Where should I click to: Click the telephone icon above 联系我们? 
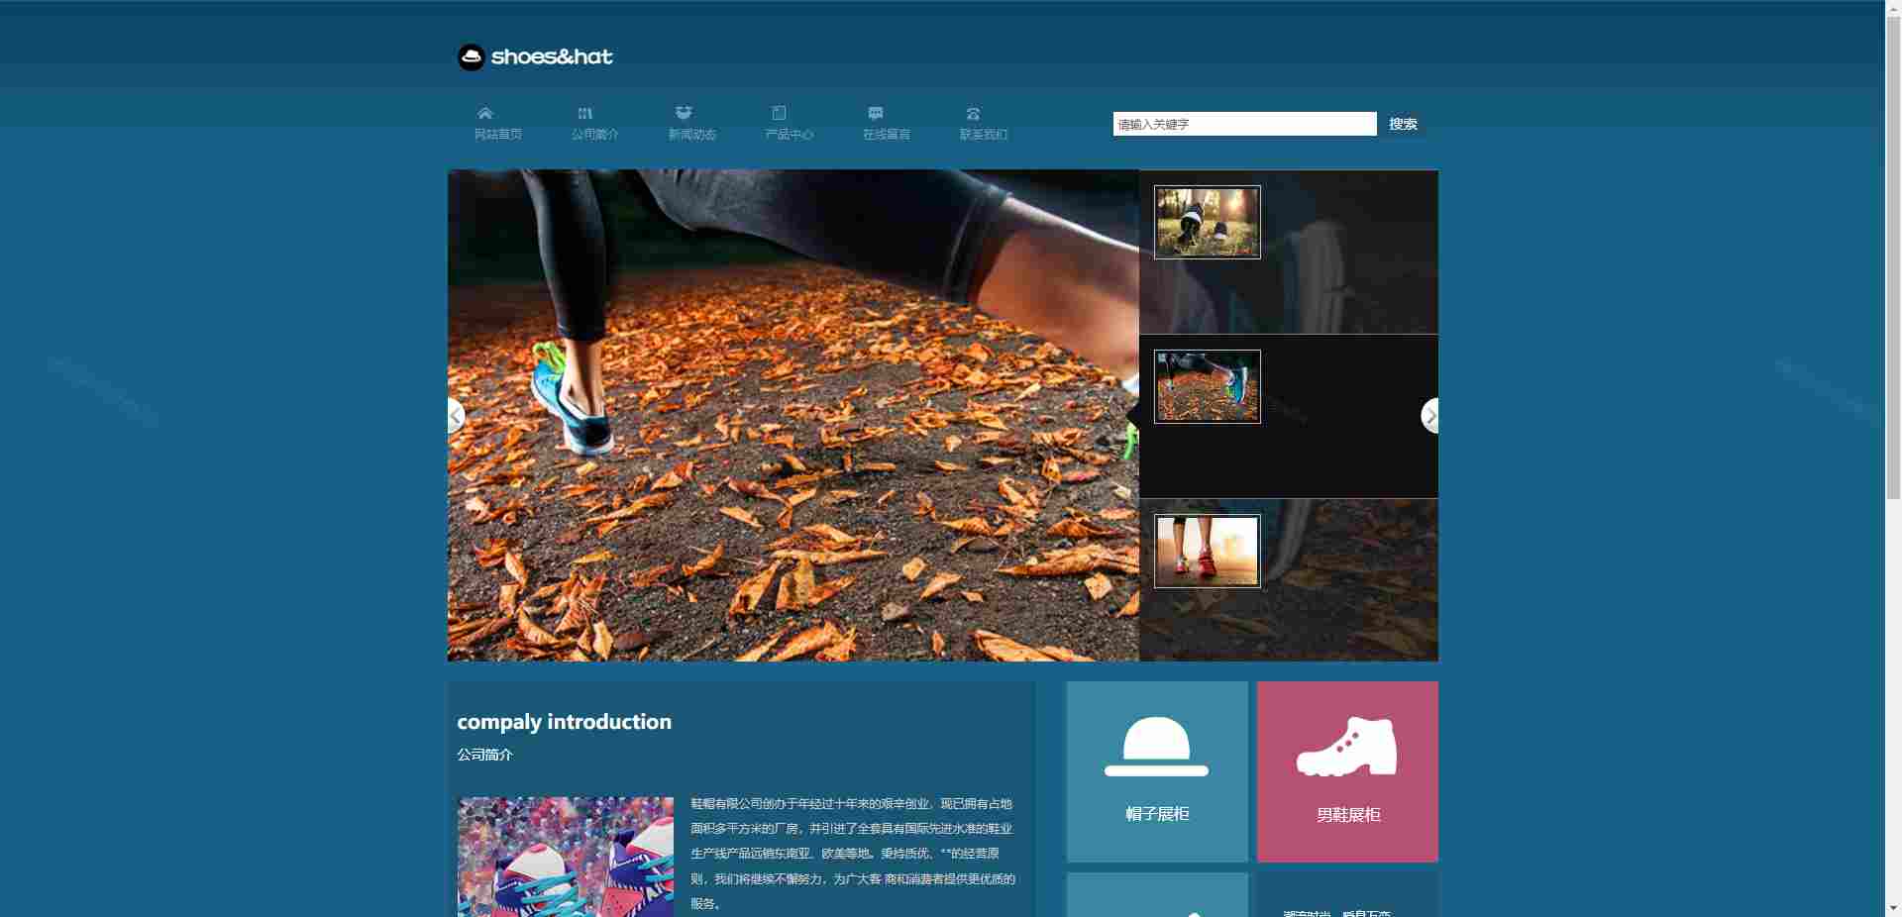click(973, 113)
